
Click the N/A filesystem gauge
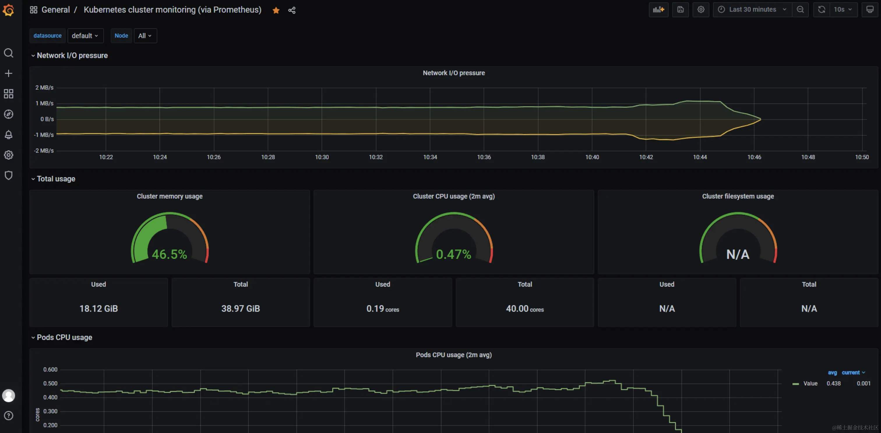coord(738,238)
